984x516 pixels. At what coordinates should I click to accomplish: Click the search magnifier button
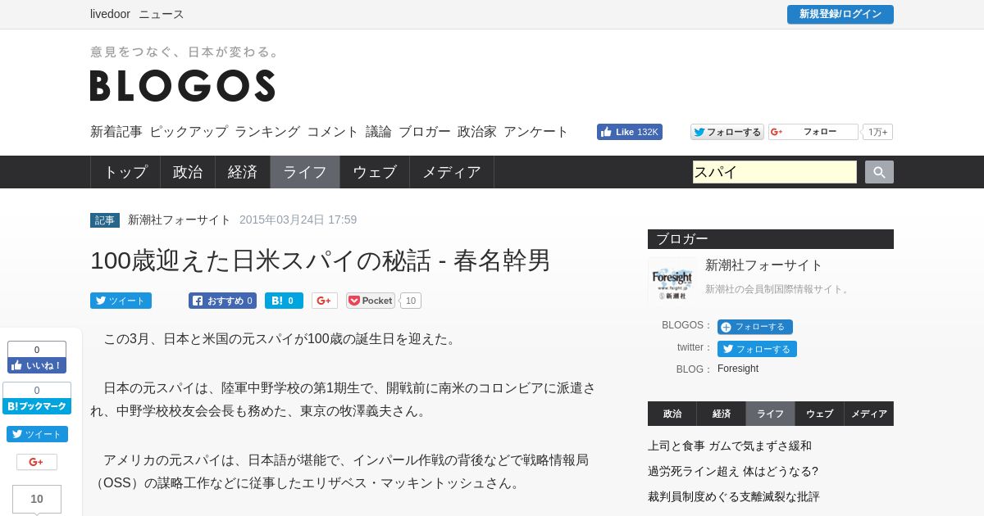click(879, 172)
